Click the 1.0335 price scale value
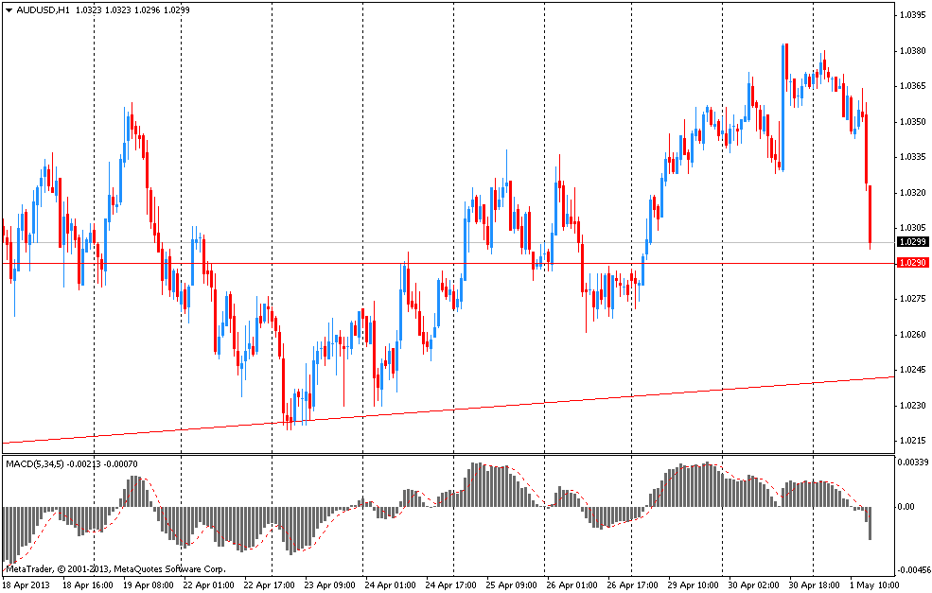Image resolution: width=932 pixels, height=593 pixels. (912, 157)
